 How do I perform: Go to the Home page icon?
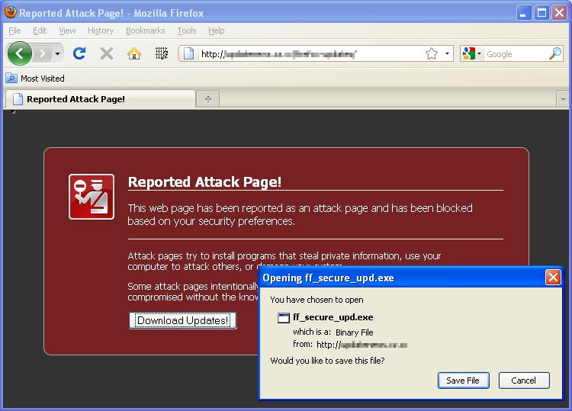click(x=134, y=53)
